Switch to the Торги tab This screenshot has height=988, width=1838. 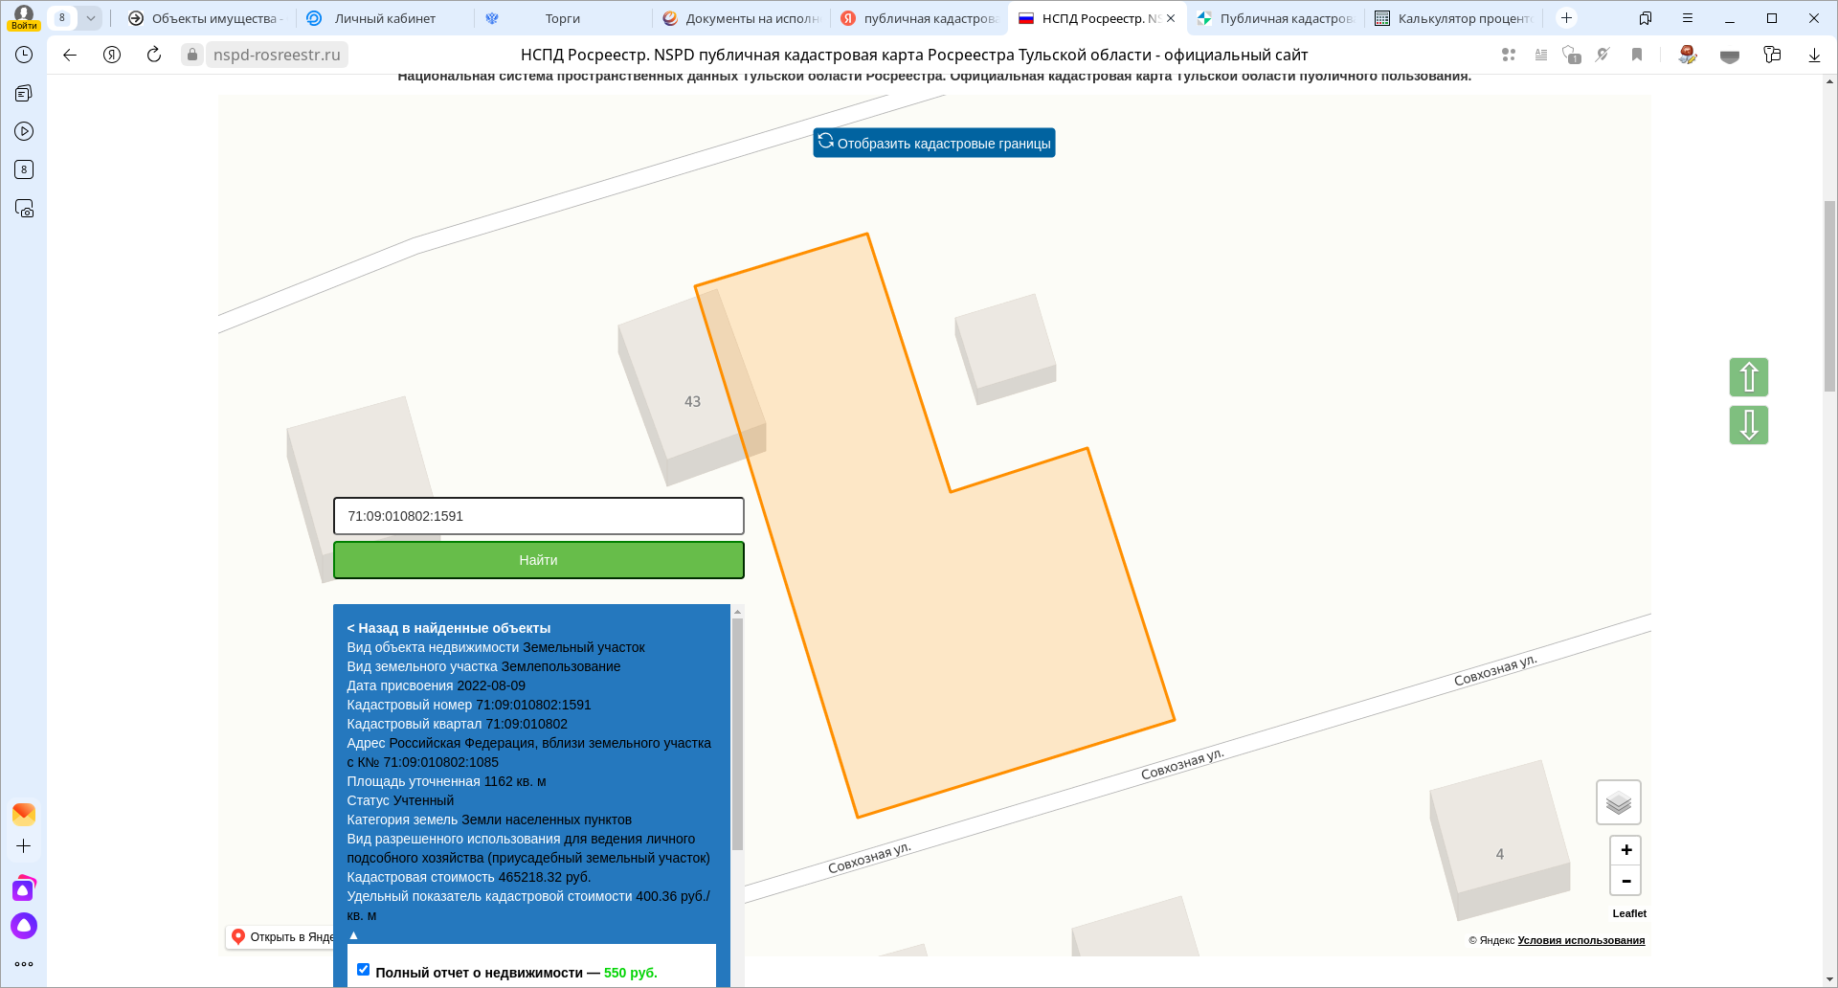[562, 18]
